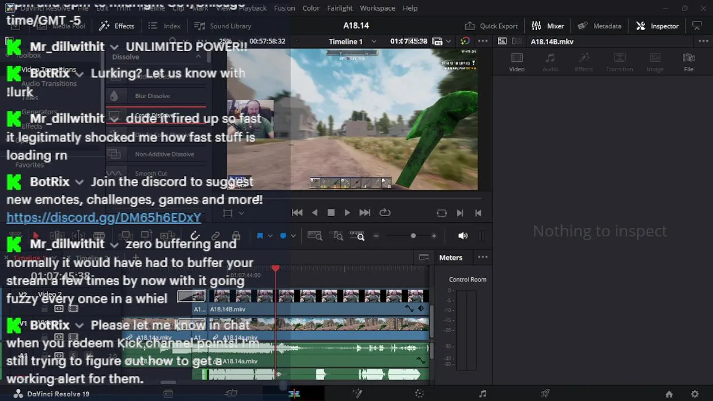
Task: Open the Workspace menu
Action: (x=377, y=8)
